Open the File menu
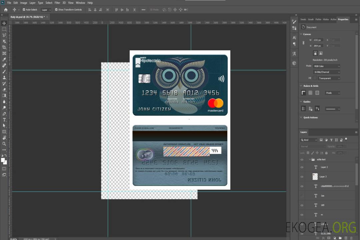 pyautogui.click(x=9, y=3)
